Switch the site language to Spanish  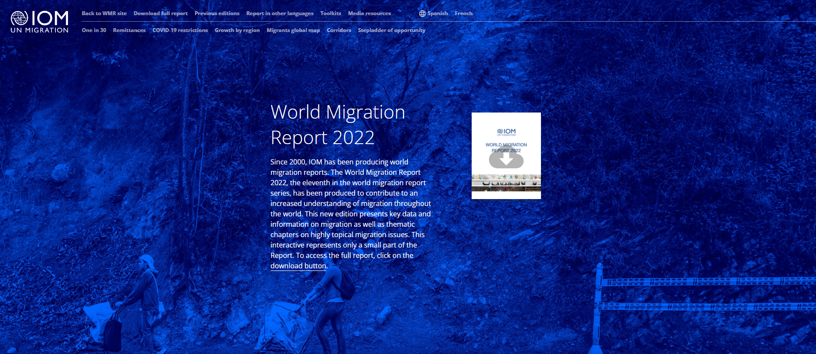click(x=437, y=13)
